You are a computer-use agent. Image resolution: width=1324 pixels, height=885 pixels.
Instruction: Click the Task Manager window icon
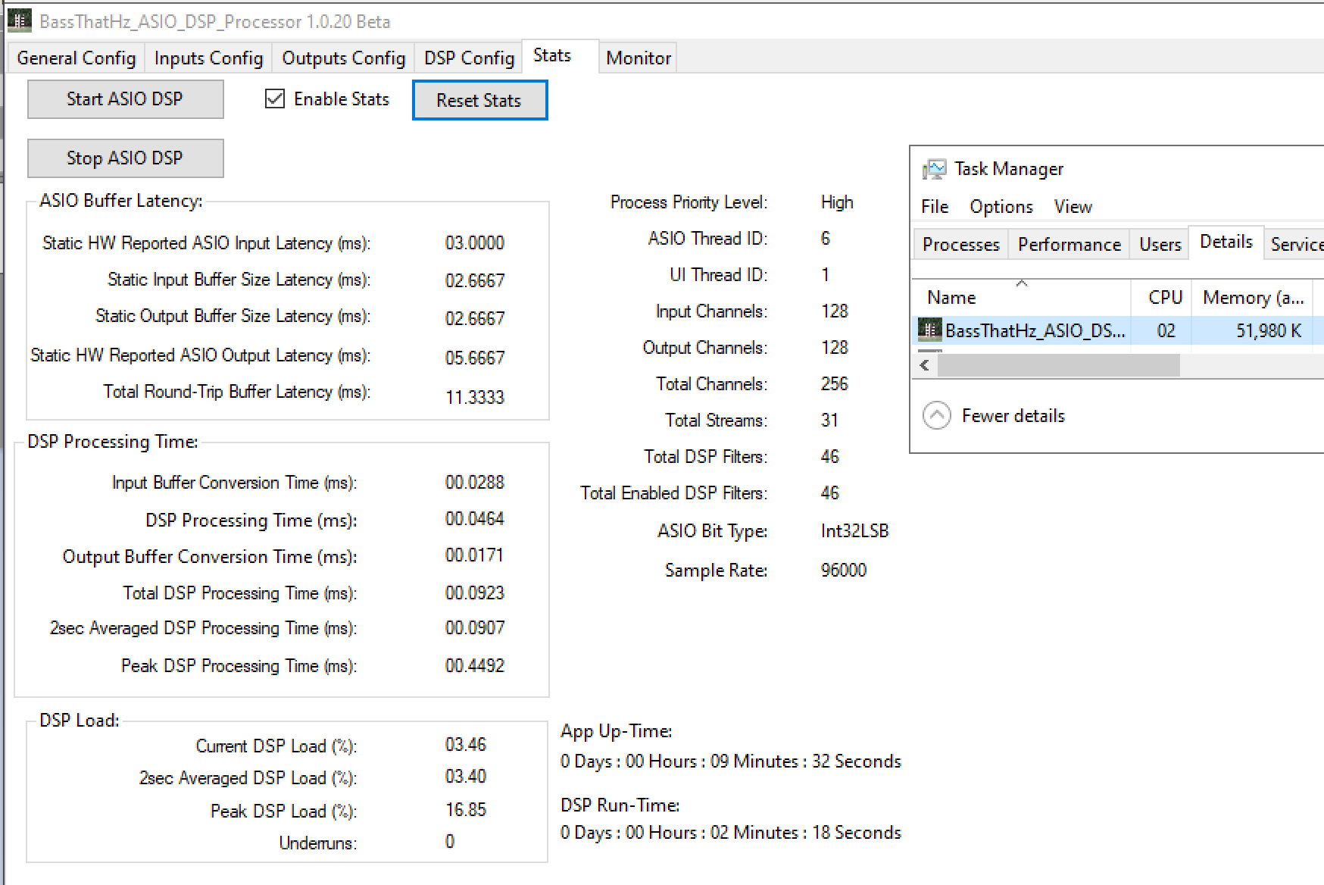(x=934, y=168)
